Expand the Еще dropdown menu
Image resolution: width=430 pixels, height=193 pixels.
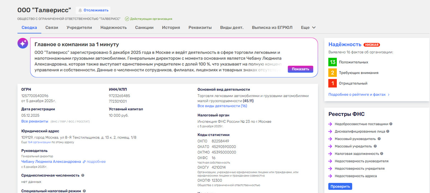[308, 28]
